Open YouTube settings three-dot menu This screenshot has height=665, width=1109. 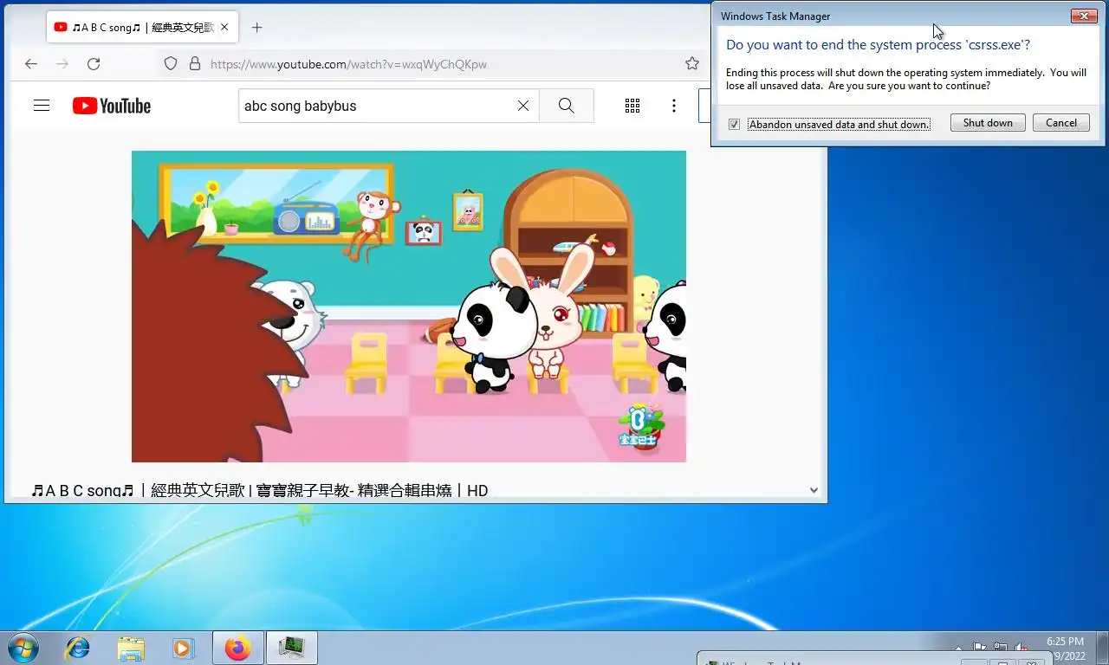674,106
